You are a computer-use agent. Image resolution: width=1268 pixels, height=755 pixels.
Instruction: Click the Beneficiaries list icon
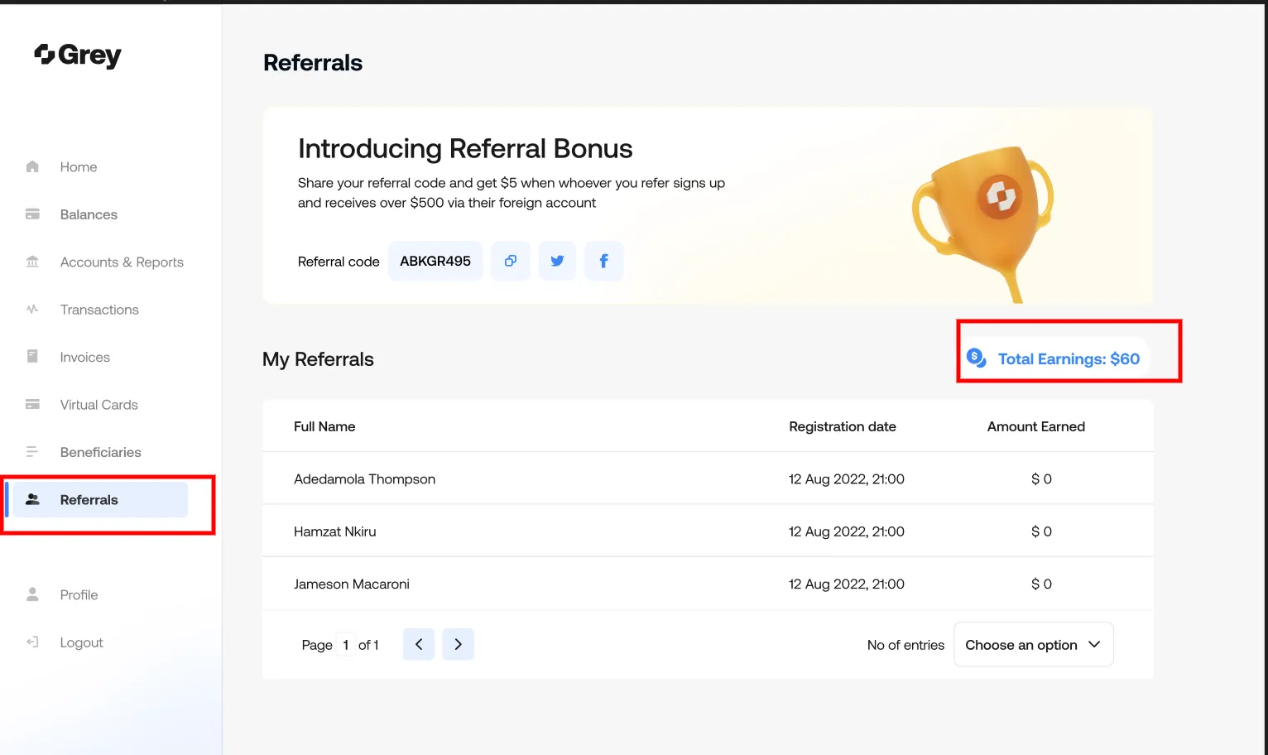[32, 452]
